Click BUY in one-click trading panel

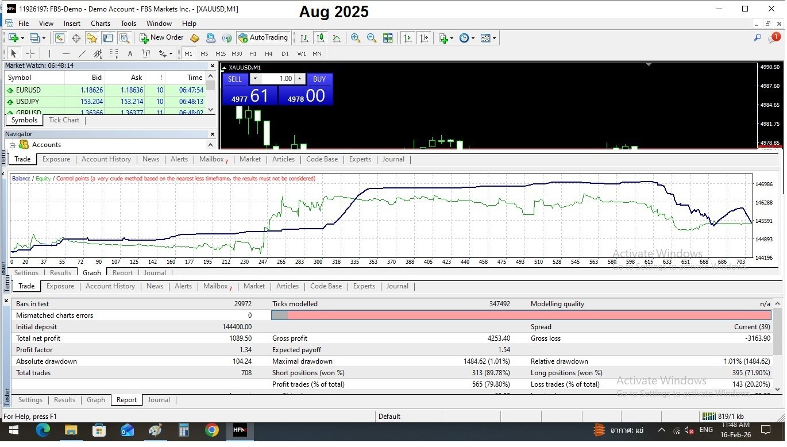(x=319, y=79)
